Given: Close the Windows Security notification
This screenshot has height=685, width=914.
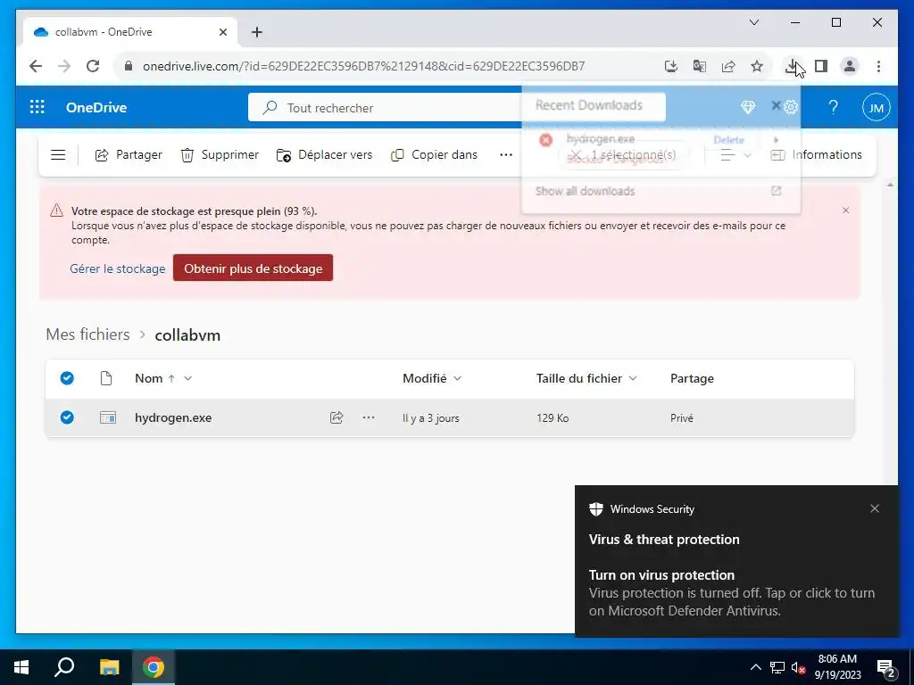Looking at the screenshot, I should click(x=875, y=508).
